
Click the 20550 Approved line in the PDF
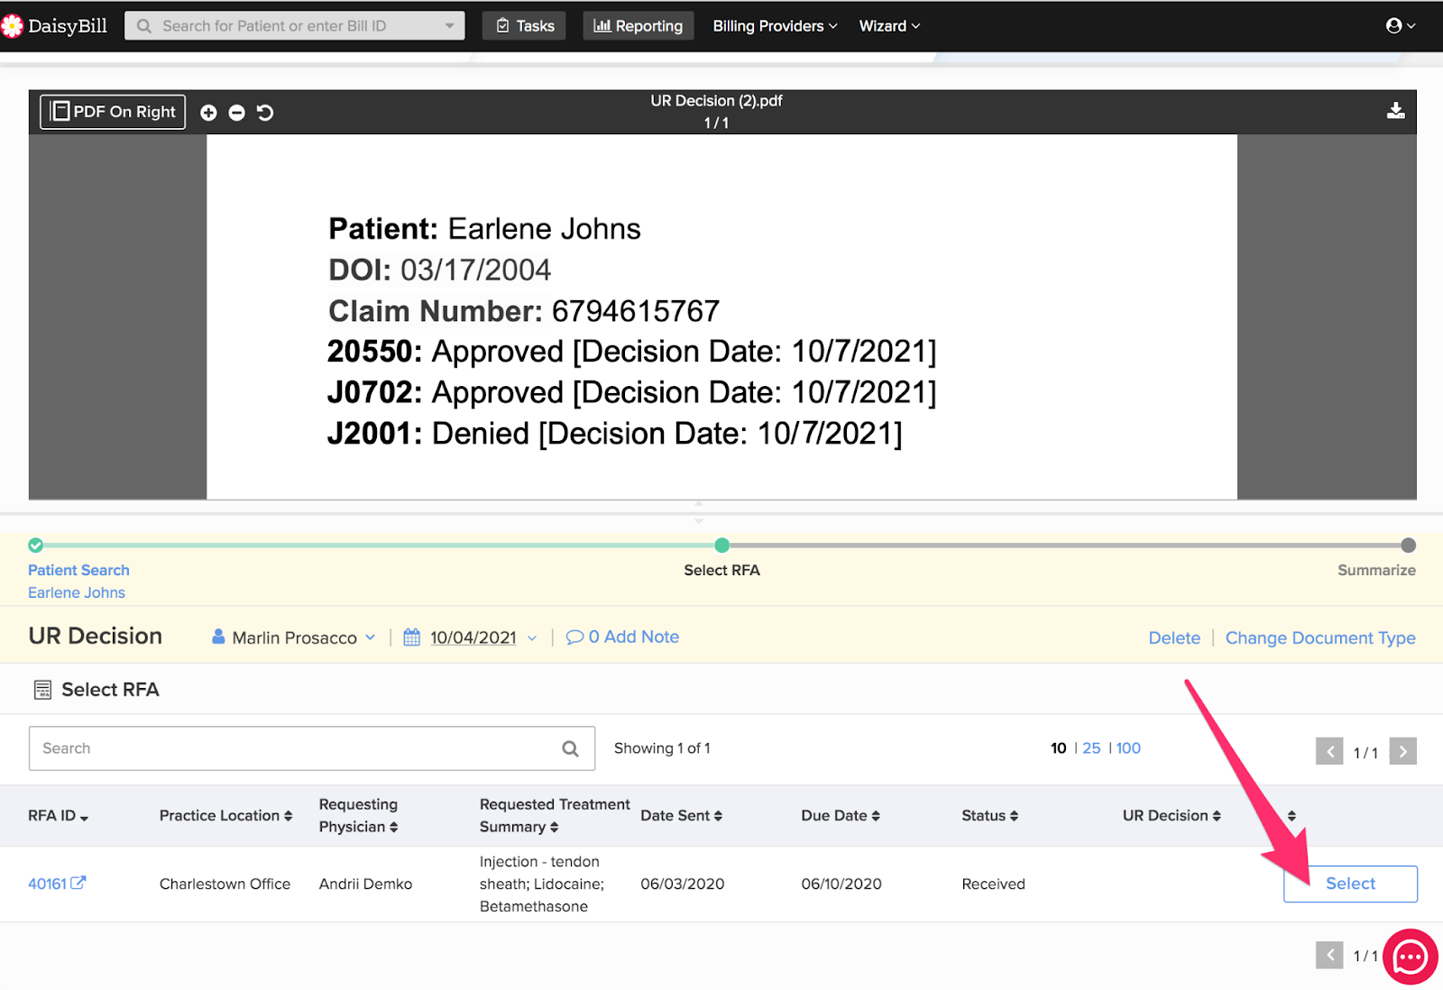[x=631, y=352]
